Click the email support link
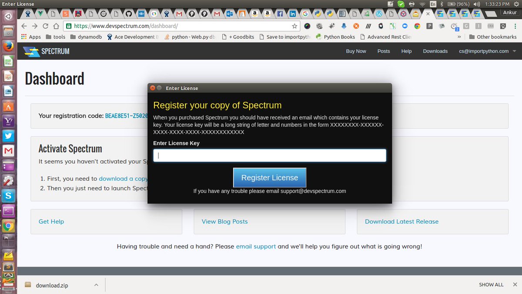Viewport: 522px width, 294px height. [256, 247]
